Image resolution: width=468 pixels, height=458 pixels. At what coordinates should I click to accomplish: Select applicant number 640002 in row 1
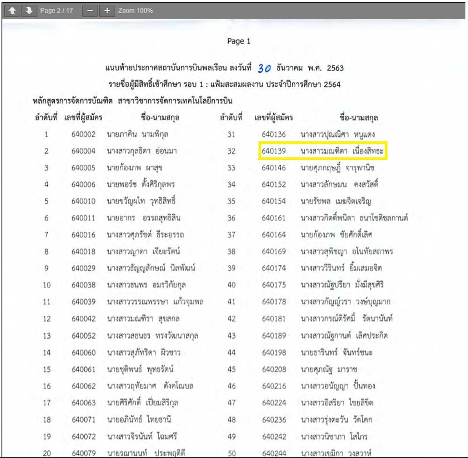(x=84, y=134)
